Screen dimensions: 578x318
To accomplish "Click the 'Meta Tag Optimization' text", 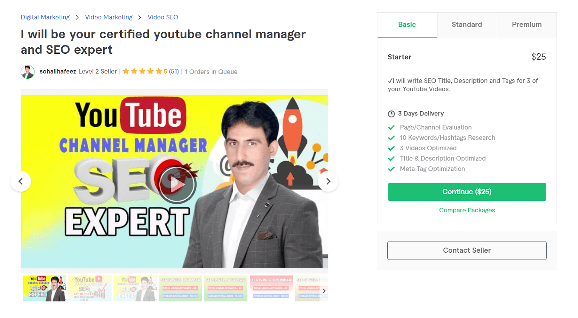I will [432, 169].
